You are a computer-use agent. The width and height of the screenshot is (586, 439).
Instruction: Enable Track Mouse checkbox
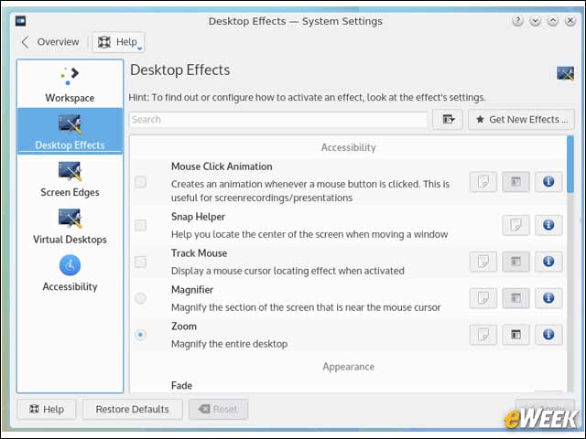(140, 262)
